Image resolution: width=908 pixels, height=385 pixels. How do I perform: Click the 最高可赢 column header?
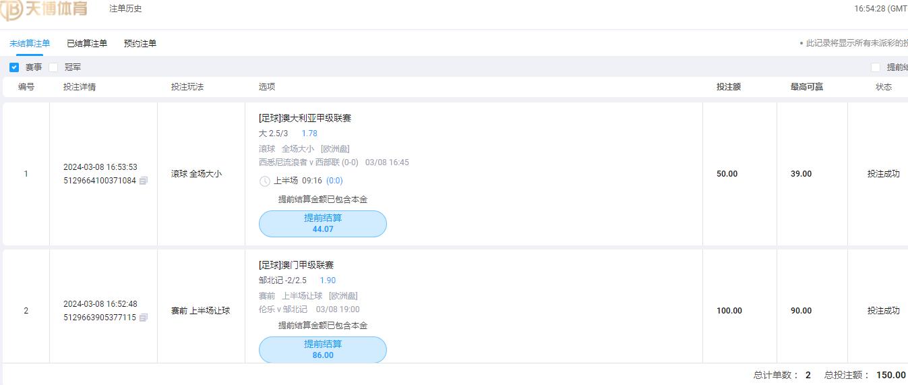click(806, 87)
